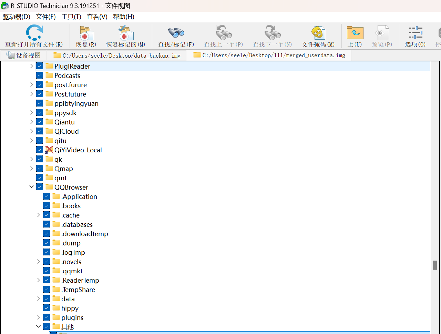Open the 驱动器(D) menu
The image size is (441, 334).
[17, 17]
